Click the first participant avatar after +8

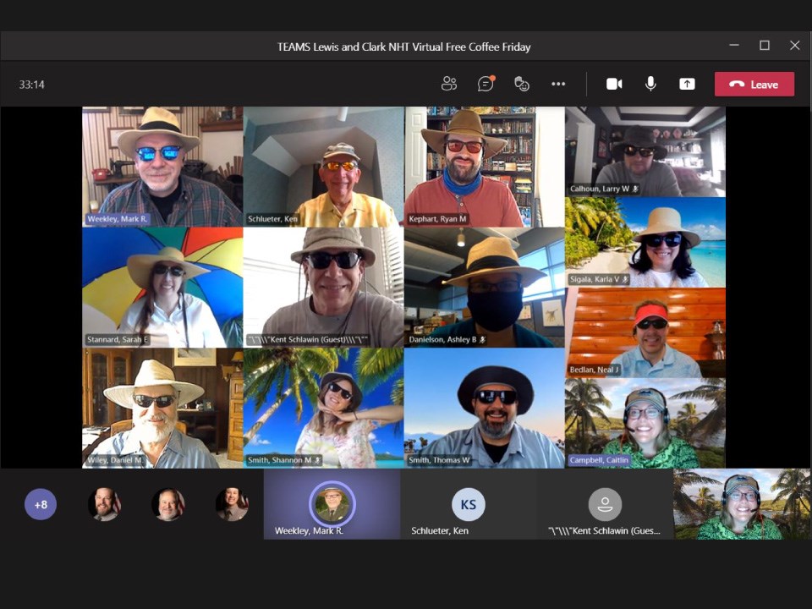[x=104, y=505]
